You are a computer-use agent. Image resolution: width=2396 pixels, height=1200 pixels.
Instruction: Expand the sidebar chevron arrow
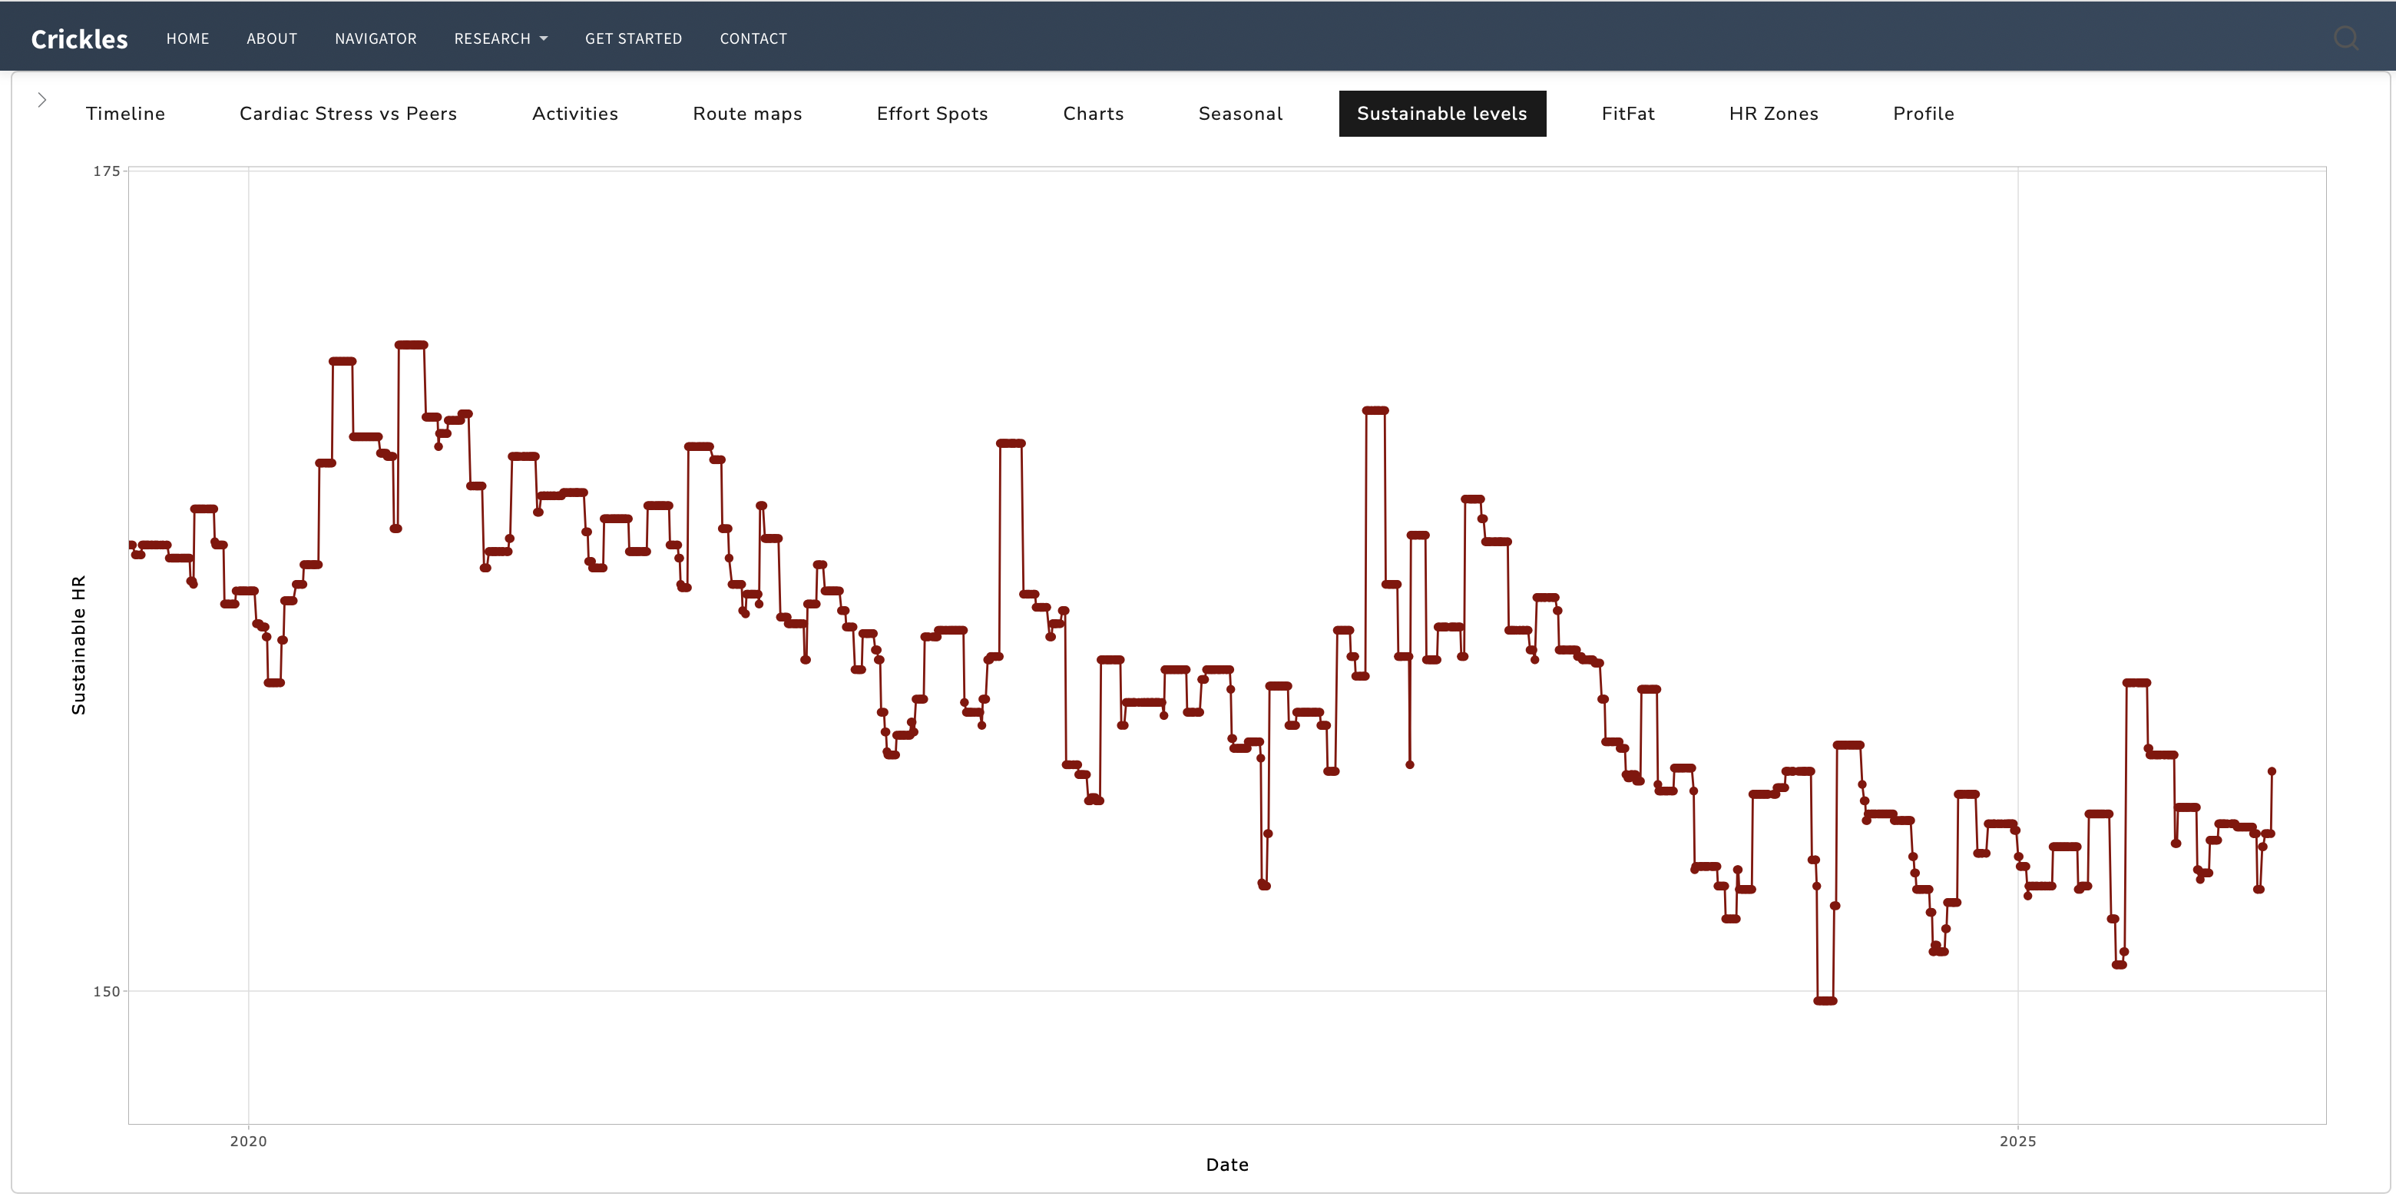(42, 101)
